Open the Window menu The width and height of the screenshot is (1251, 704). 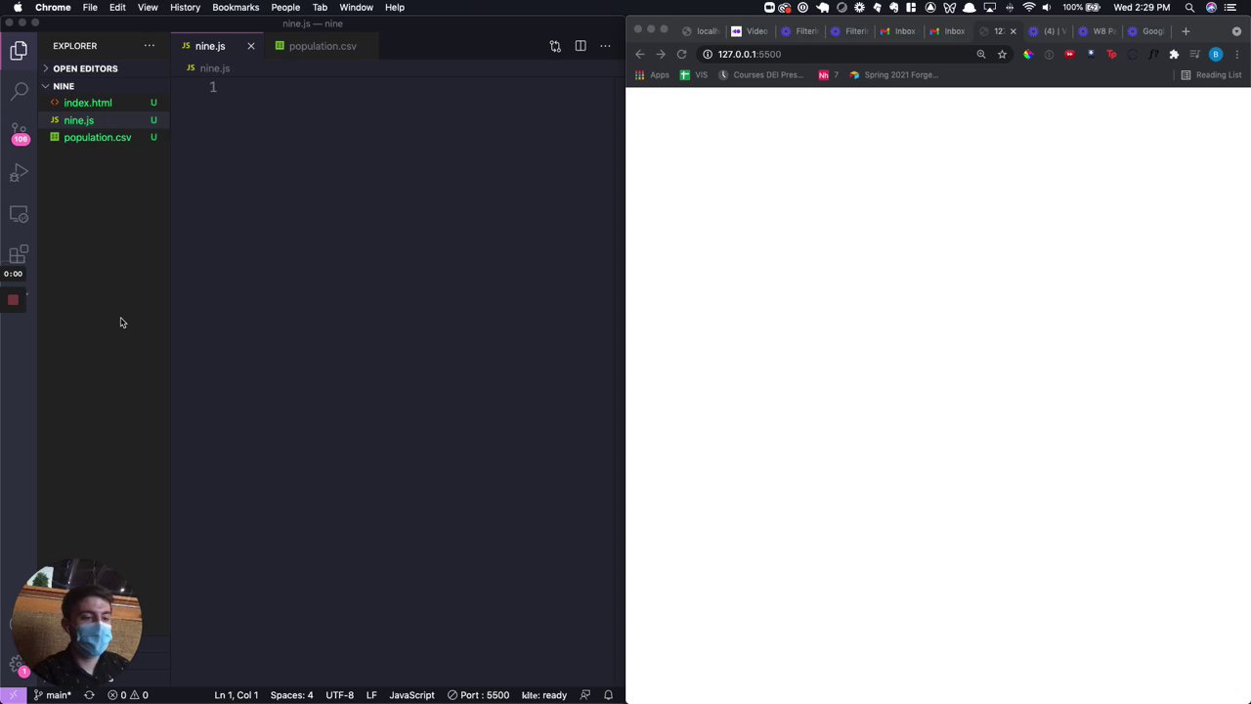(x=356, y=7)
